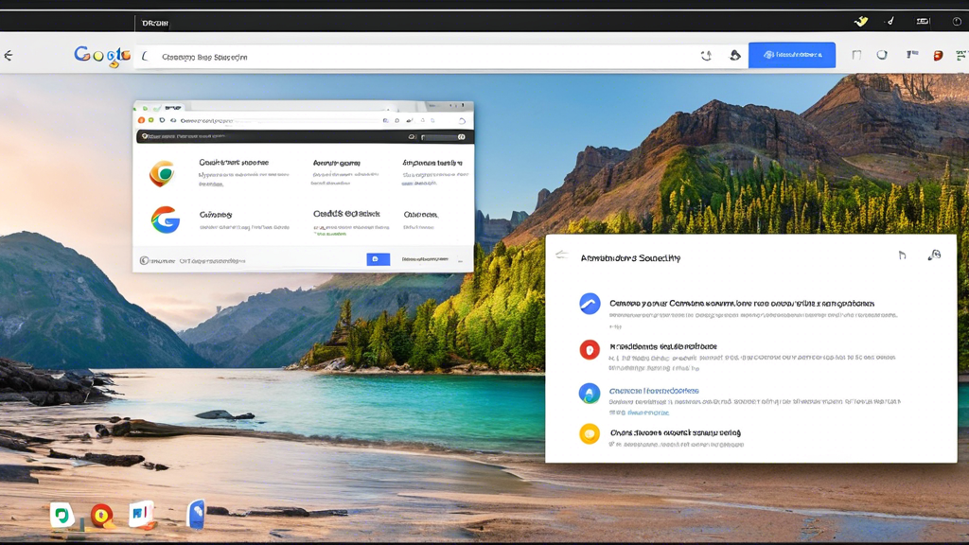Select the multicolor Google G icon in the small window
969x545 pixels.
coord(165,220)
